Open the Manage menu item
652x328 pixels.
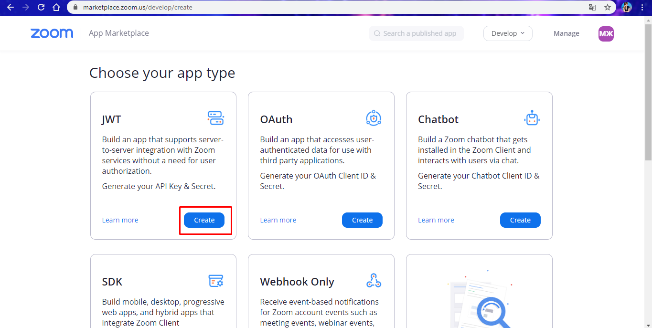[566, 33]
